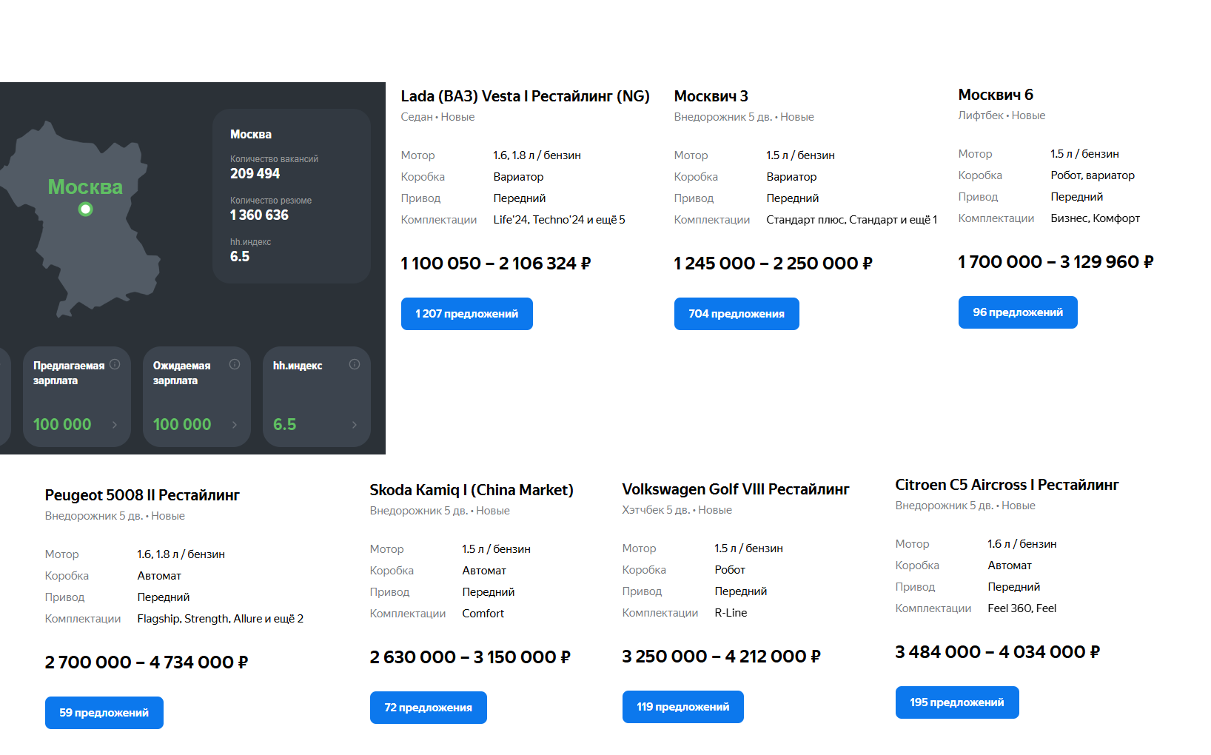Open 72 предложения for Skoda Kamiq
The image size is (1211, 755).
pyautogui.click(x=429, y=708)
